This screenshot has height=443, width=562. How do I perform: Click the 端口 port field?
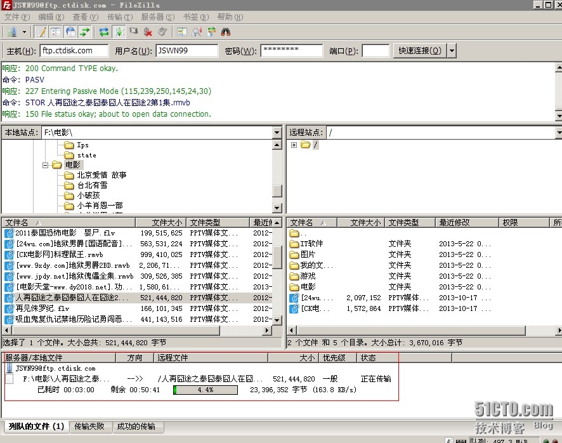[376, 51]
